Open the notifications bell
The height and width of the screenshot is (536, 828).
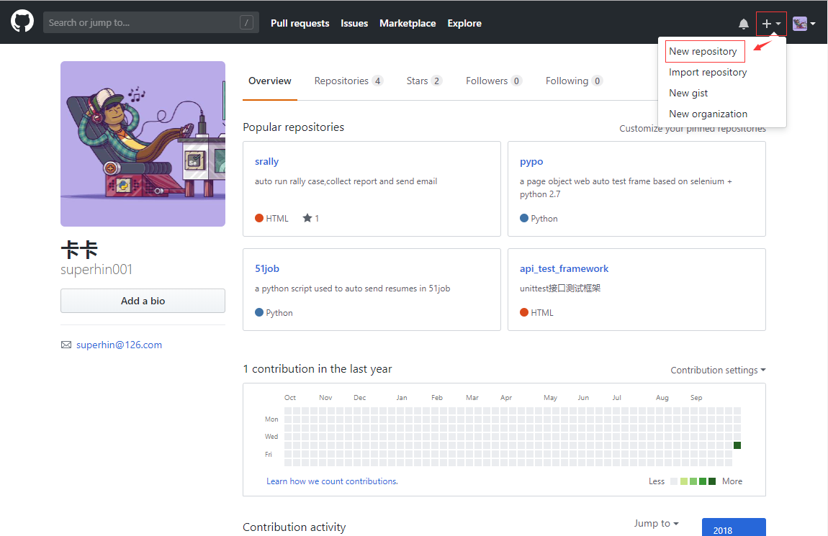pyautogui.click(x=744, y=24)
